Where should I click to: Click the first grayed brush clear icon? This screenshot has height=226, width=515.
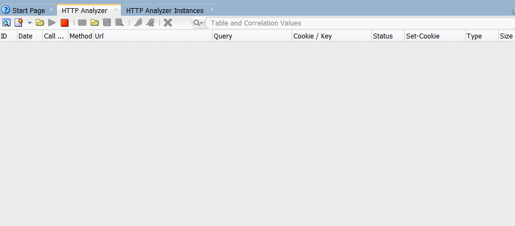(x=138, y=23)
